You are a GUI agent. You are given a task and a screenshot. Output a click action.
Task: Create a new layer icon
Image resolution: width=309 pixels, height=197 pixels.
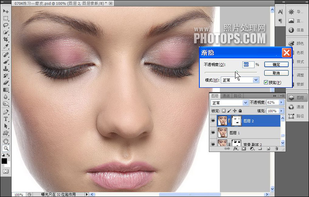click(x=268, y=149)
